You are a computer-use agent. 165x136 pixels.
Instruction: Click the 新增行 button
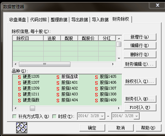[140, 37]
